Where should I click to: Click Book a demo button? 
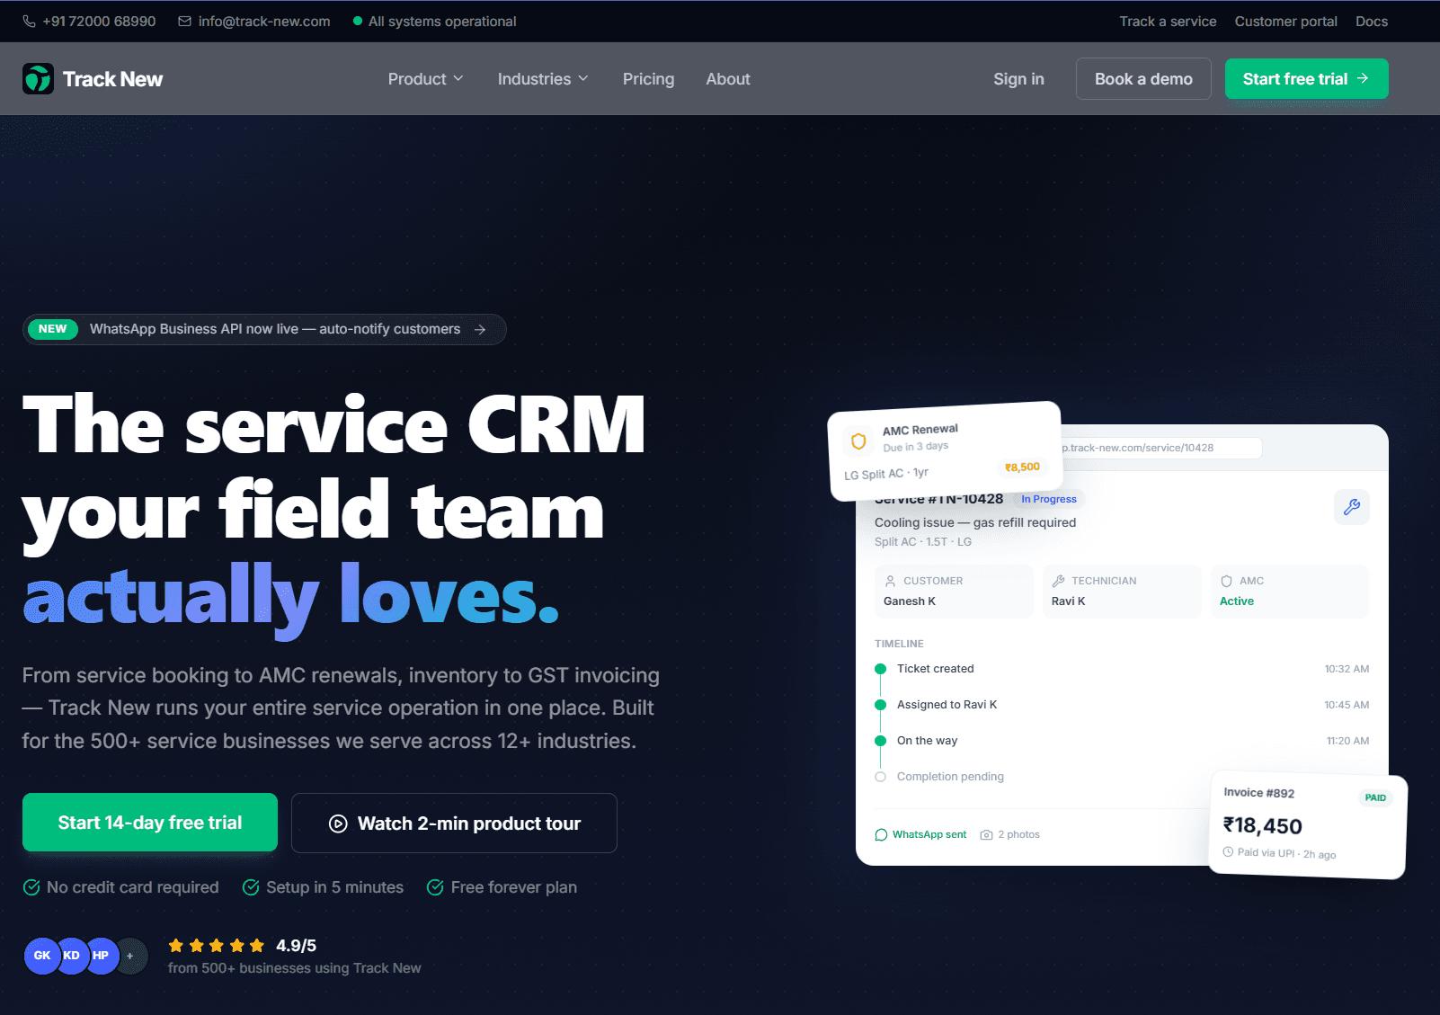1143,79
